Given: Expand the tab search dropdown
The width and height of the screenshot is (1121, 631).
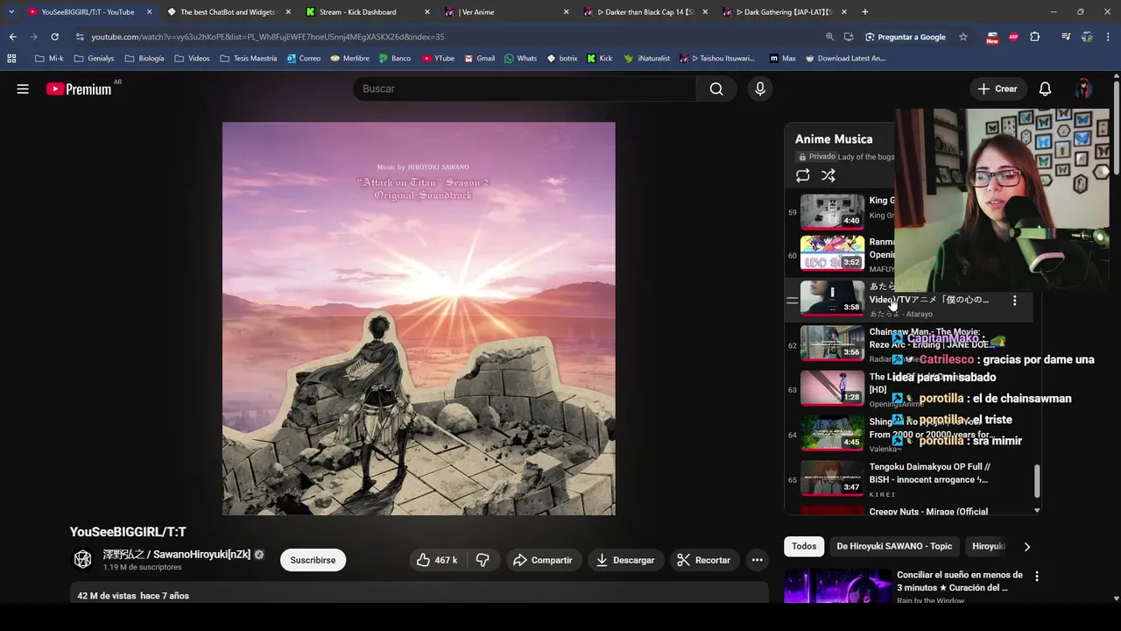Looking at the screenshot, I should click(11, 12).
